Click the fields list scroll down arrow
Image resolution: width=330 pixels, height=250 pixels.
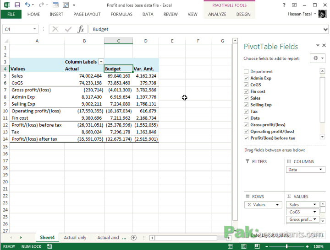tap(322, 137)
